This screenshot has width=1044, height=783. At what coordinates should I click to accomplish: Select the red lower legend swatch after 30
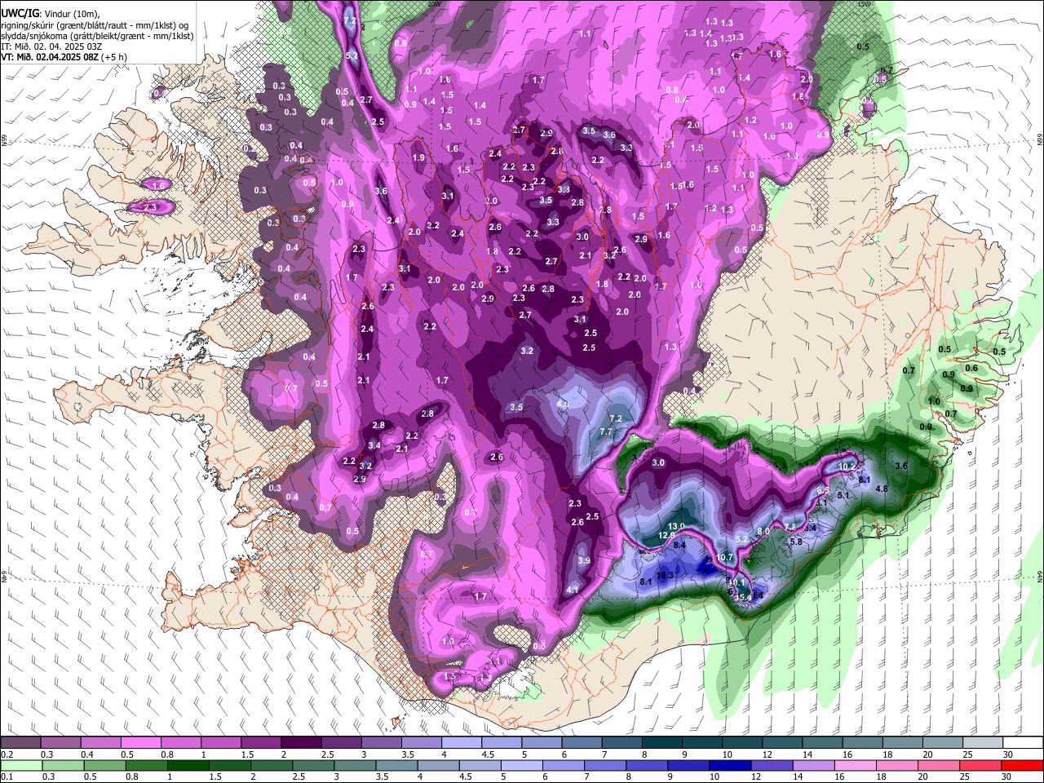point(1023,765)
